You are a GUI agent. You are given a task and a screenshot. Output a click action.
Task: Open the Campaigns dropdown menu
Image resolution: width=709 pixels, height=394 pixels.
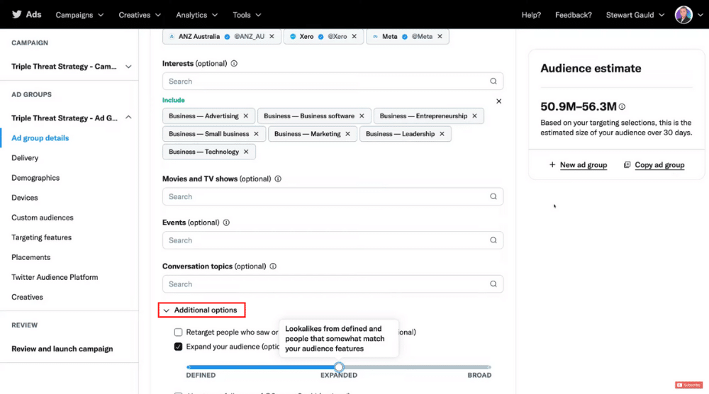pos(79,15)
